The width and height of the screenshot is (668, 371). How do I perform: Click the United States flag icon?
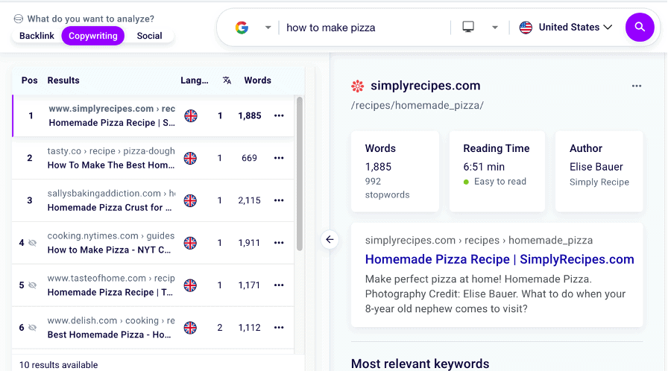[526, 28]
